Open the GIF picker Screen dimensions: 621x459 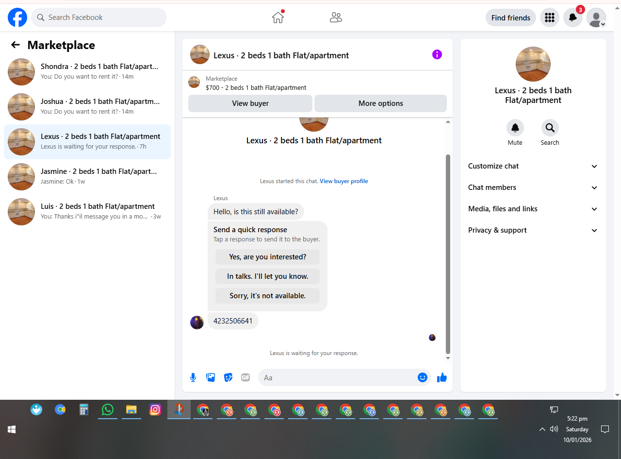[245, 377]
